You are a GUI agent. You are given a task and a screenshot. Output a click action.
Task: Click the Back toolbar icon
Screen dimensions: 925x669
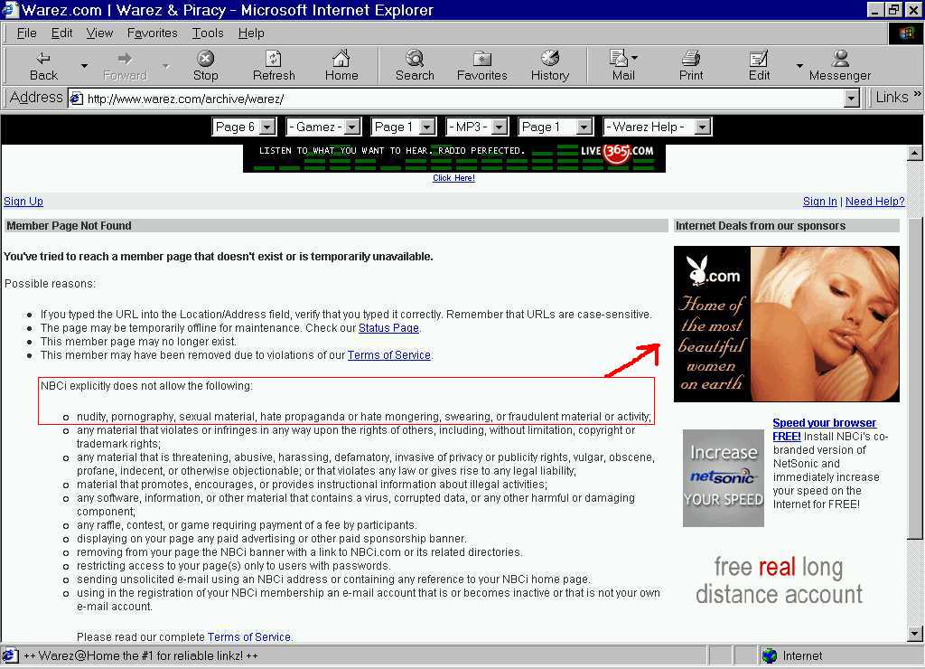tap(43, 65)
